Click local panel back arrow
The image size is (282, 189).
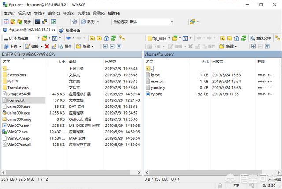68,38
